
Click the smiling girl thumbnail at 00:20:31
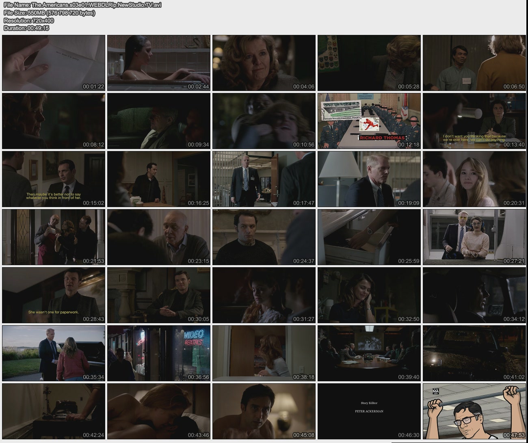point(474,179)
